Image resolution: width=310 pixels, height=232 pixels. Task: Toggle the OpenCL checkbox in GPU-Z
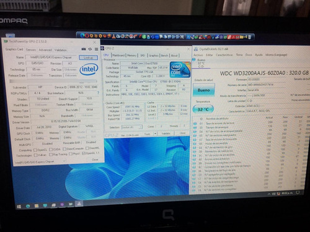tap(35, 150)
